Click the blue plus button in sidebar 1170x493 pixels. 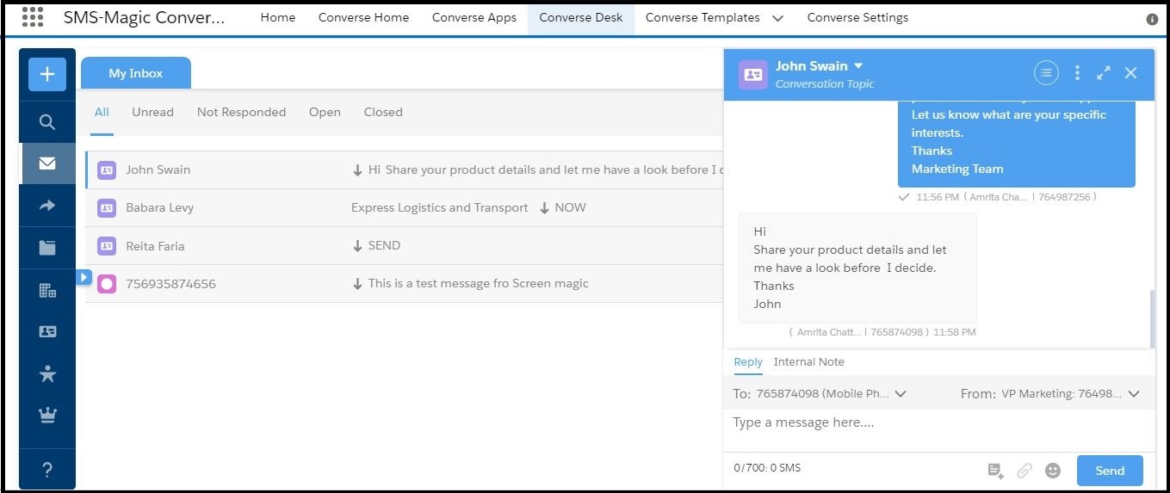tap(47, 74)
